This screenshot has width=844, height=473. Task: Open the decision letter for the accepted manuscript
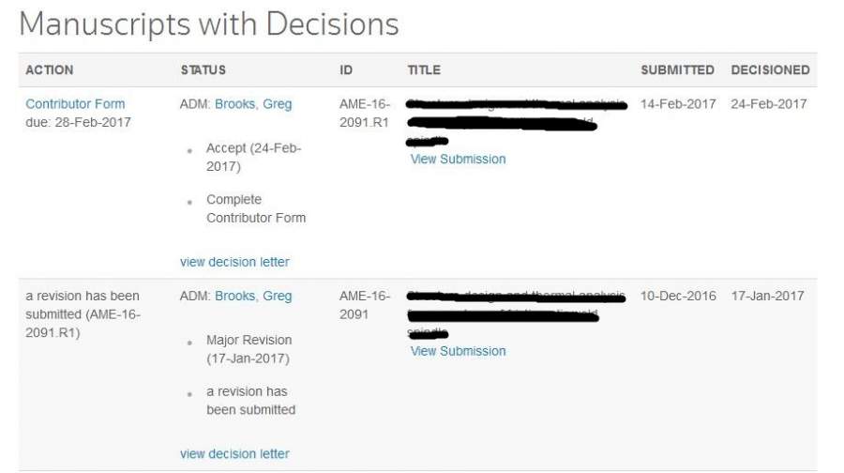(234, 262)
